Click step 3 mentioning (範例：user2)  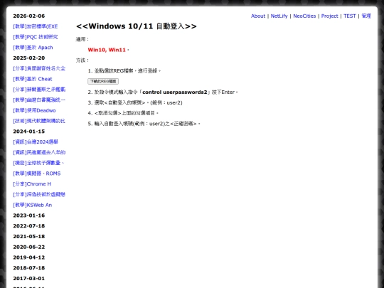pos(135,103)
